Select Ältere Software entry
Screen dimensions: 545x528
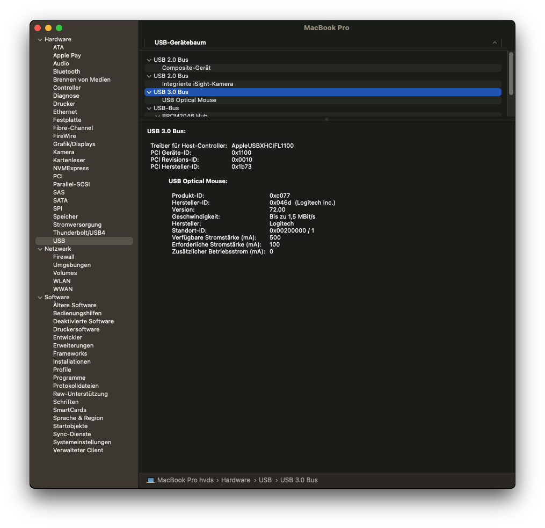(75, 305)
